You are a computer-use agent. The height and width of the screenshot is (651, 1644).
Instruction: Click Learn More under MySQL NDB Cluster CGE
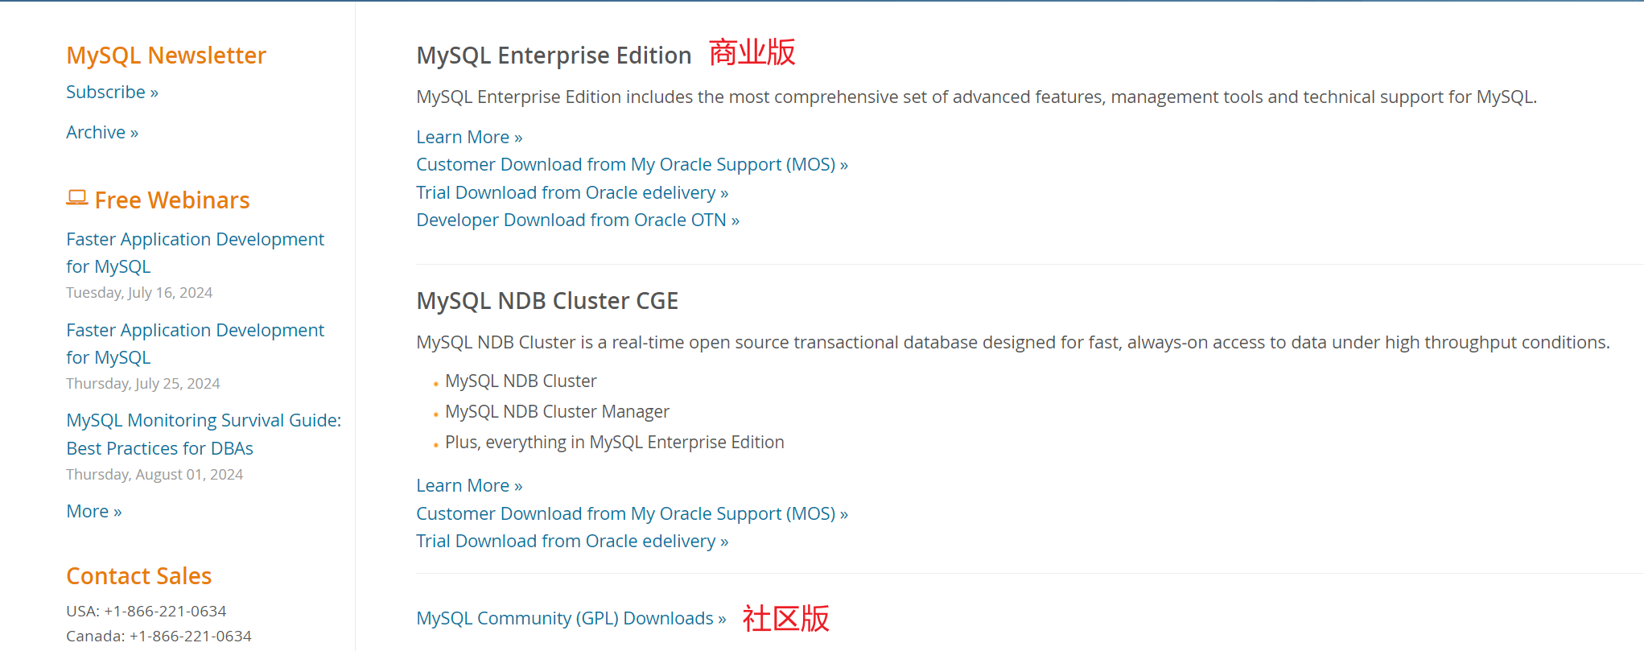coord(469,486)
